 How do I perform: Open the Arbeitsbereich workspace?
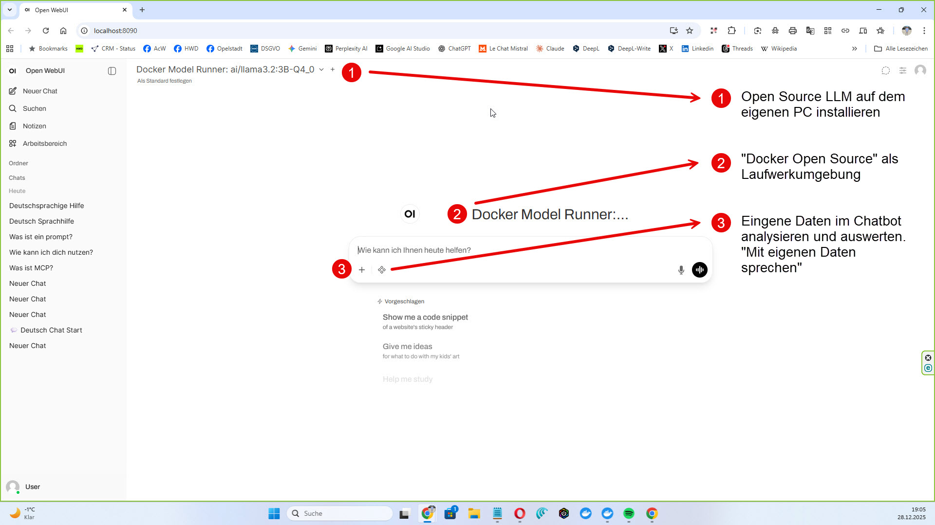44,143
